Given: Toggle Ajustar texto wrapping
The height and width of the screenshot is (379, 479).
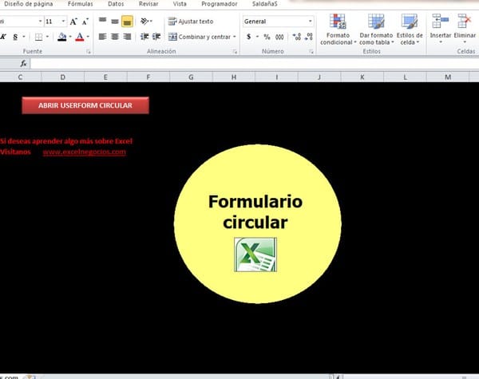Looking at the screenshot, I should [190, 22].
